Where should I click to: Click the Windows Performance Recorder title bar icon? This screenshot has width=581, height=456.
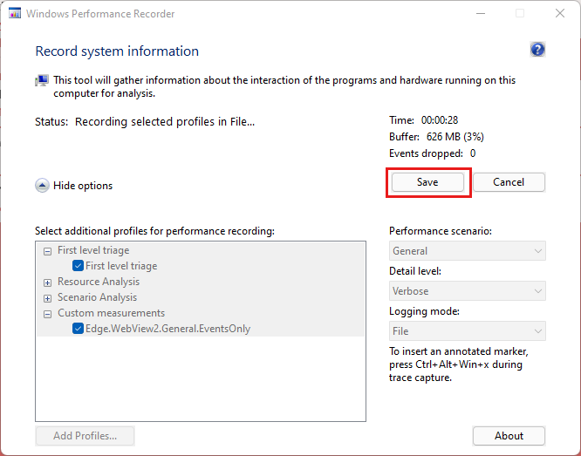click(x=15, y=13)
